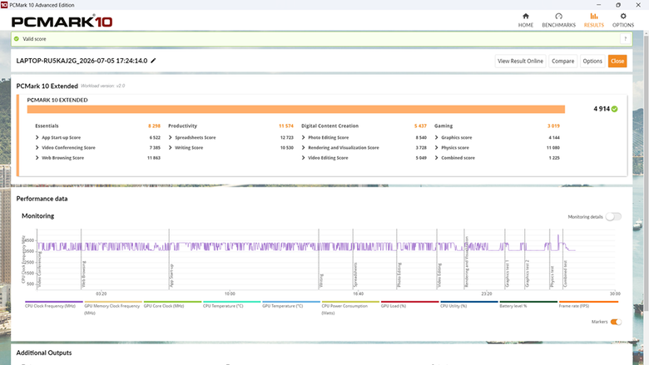Open the Results bar chart icon
Viewport: 649px width, 365px height.
click(594, 16)
